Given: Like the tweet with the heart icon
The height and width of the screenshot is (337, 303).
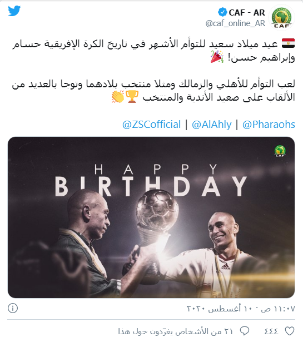Looking at the screenshot, I should pos(289,331).
